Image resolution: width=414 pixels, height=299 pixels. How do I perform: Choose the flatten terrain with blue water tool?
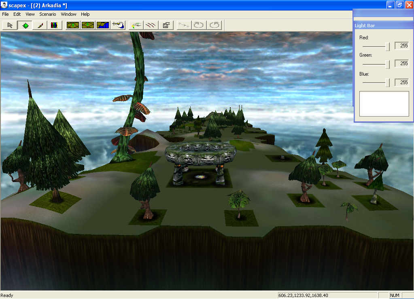coord(103,25)
